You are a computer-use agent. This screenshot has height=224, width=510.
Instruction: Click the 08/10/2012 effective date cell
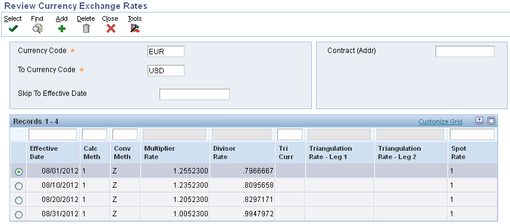tap(54, 185)
